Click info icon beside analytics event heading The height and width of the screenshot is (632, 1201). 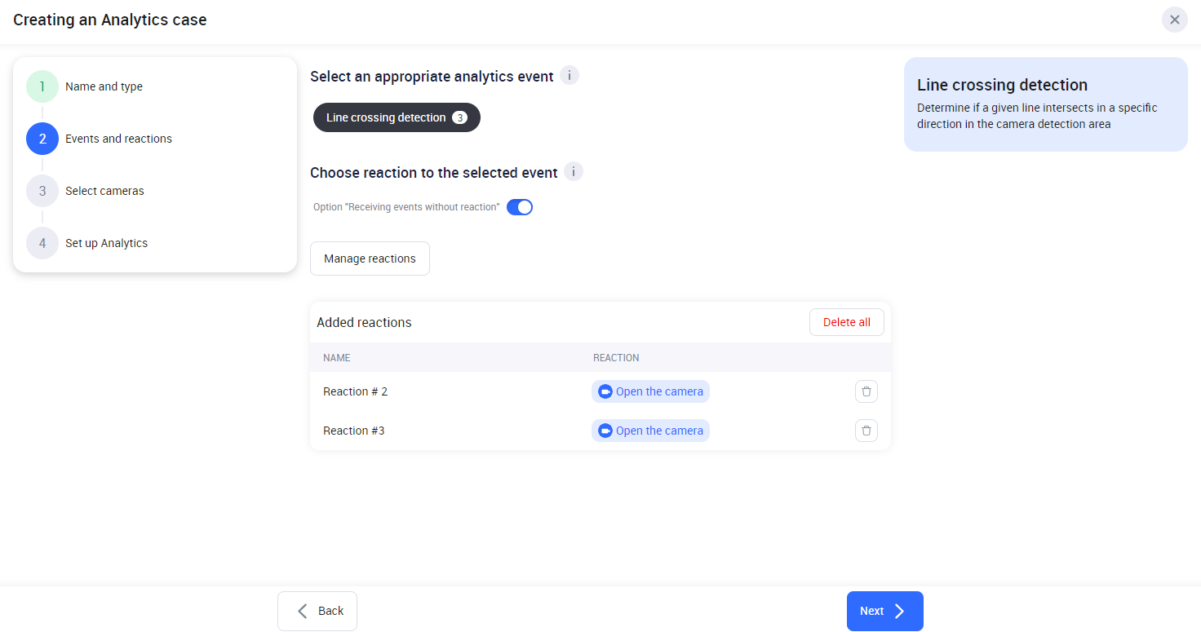(x=569, y=76)
